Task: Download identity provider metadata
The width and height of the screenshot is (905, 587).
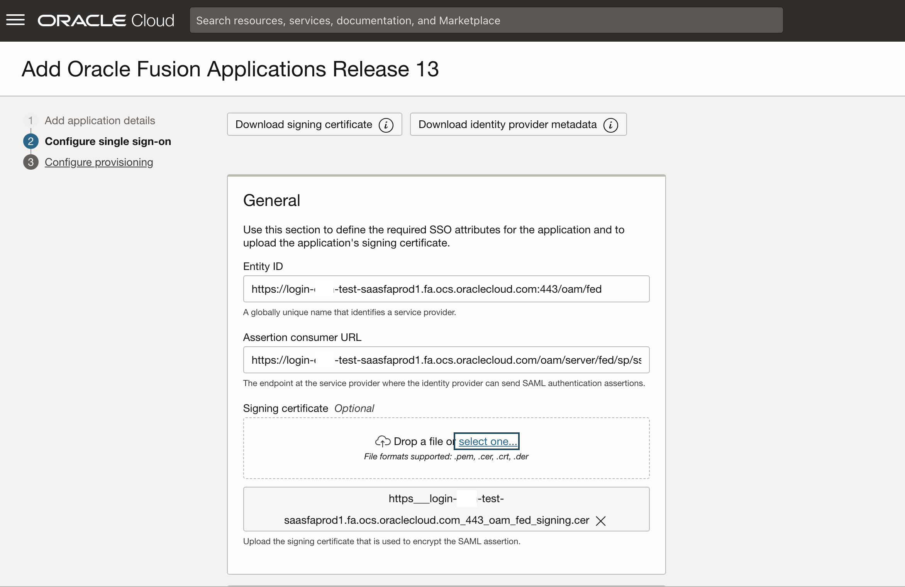Action: (x=507, y=125)
